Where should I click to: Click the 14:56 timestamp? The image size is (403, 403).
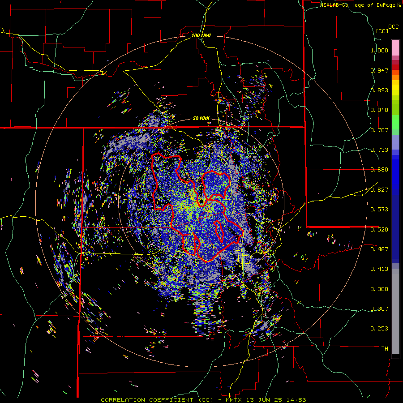pos(297,400)
